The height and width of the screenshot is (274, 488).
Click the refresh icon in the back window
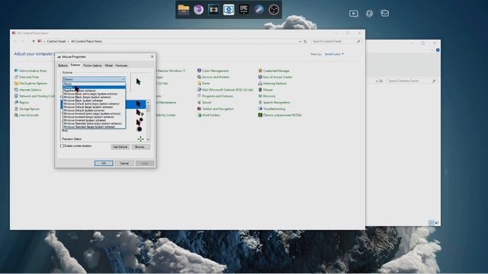pos(381,81)
